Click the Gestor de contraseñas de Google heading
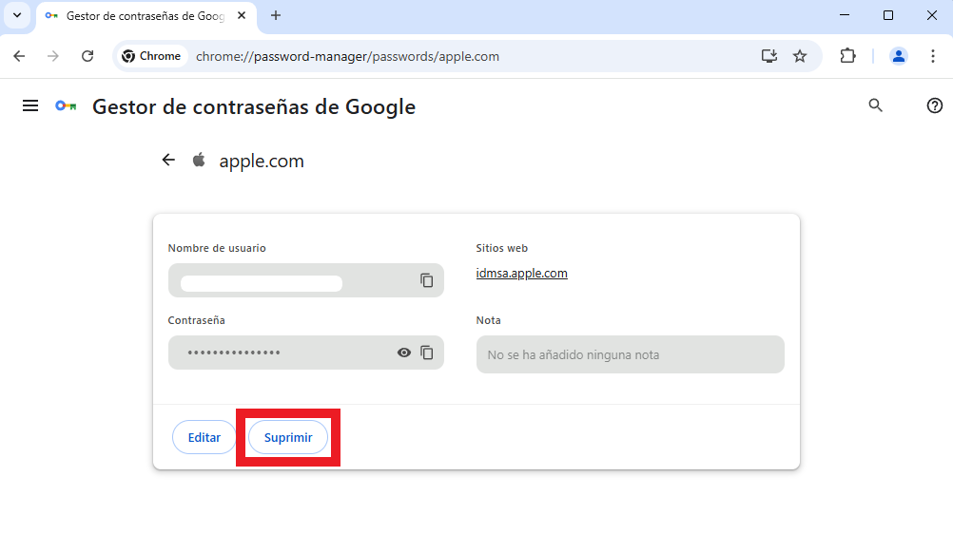Image resolution: width=953 pixels, height=553 pixels. [x=254, y=106]
